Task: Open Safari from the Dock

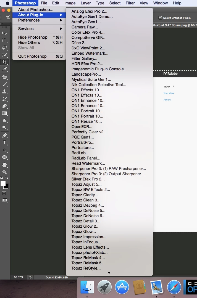Action: [174, 287]
